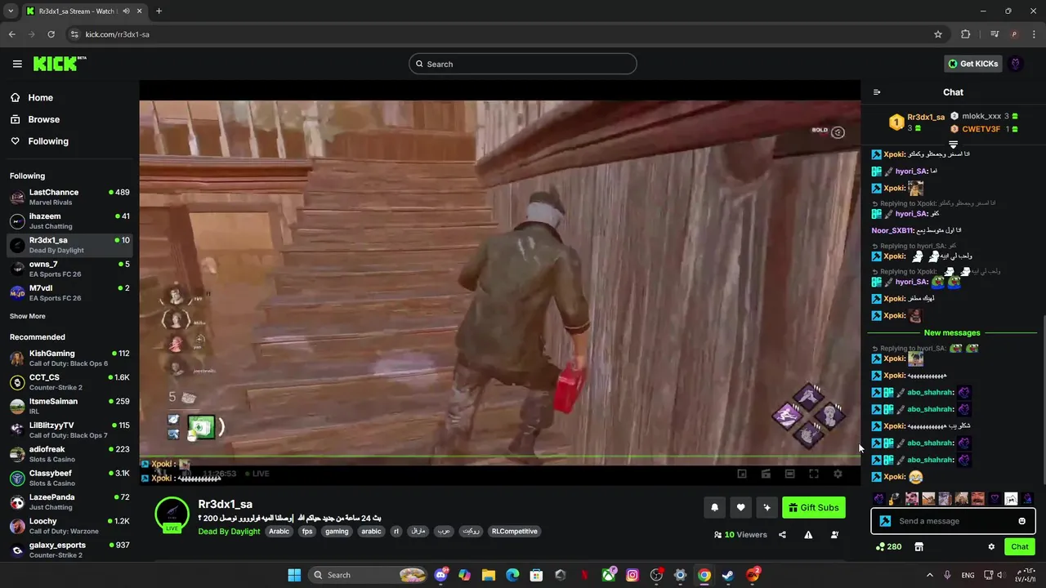The height and width of the screenshot is (588, 1046).
Task: Click the laughing man emote in quick emotes
Action: click(978, 499)
